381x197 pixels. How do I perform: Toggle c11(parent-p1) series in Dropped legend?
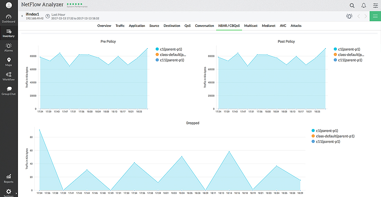[x=326, y=142]
